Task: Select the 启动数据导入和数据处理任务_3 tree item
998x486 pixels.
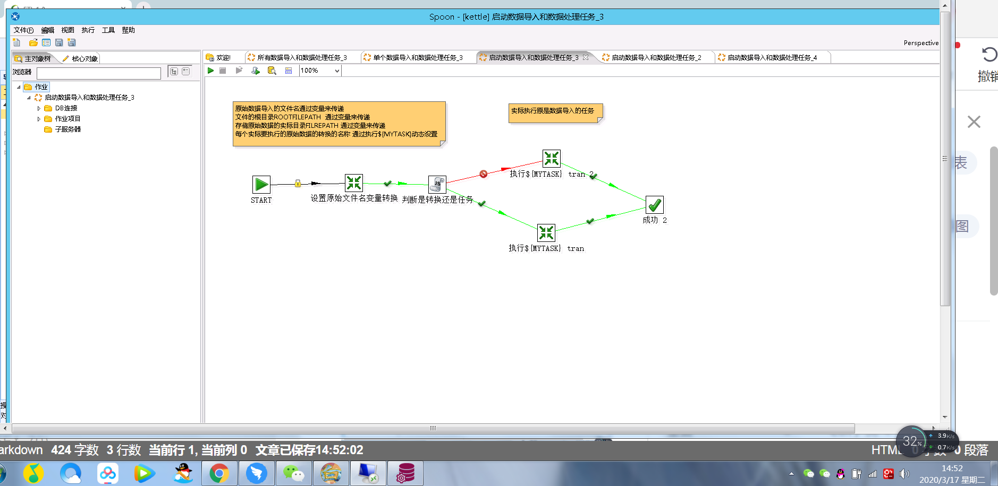Action: (89, 98)
